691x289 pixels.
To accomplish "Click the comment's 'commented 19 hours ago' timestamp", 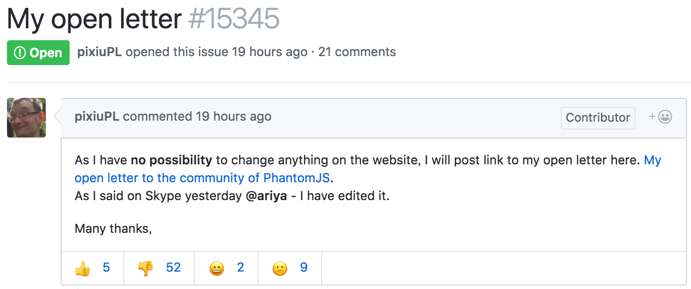I will pos(234,117).
